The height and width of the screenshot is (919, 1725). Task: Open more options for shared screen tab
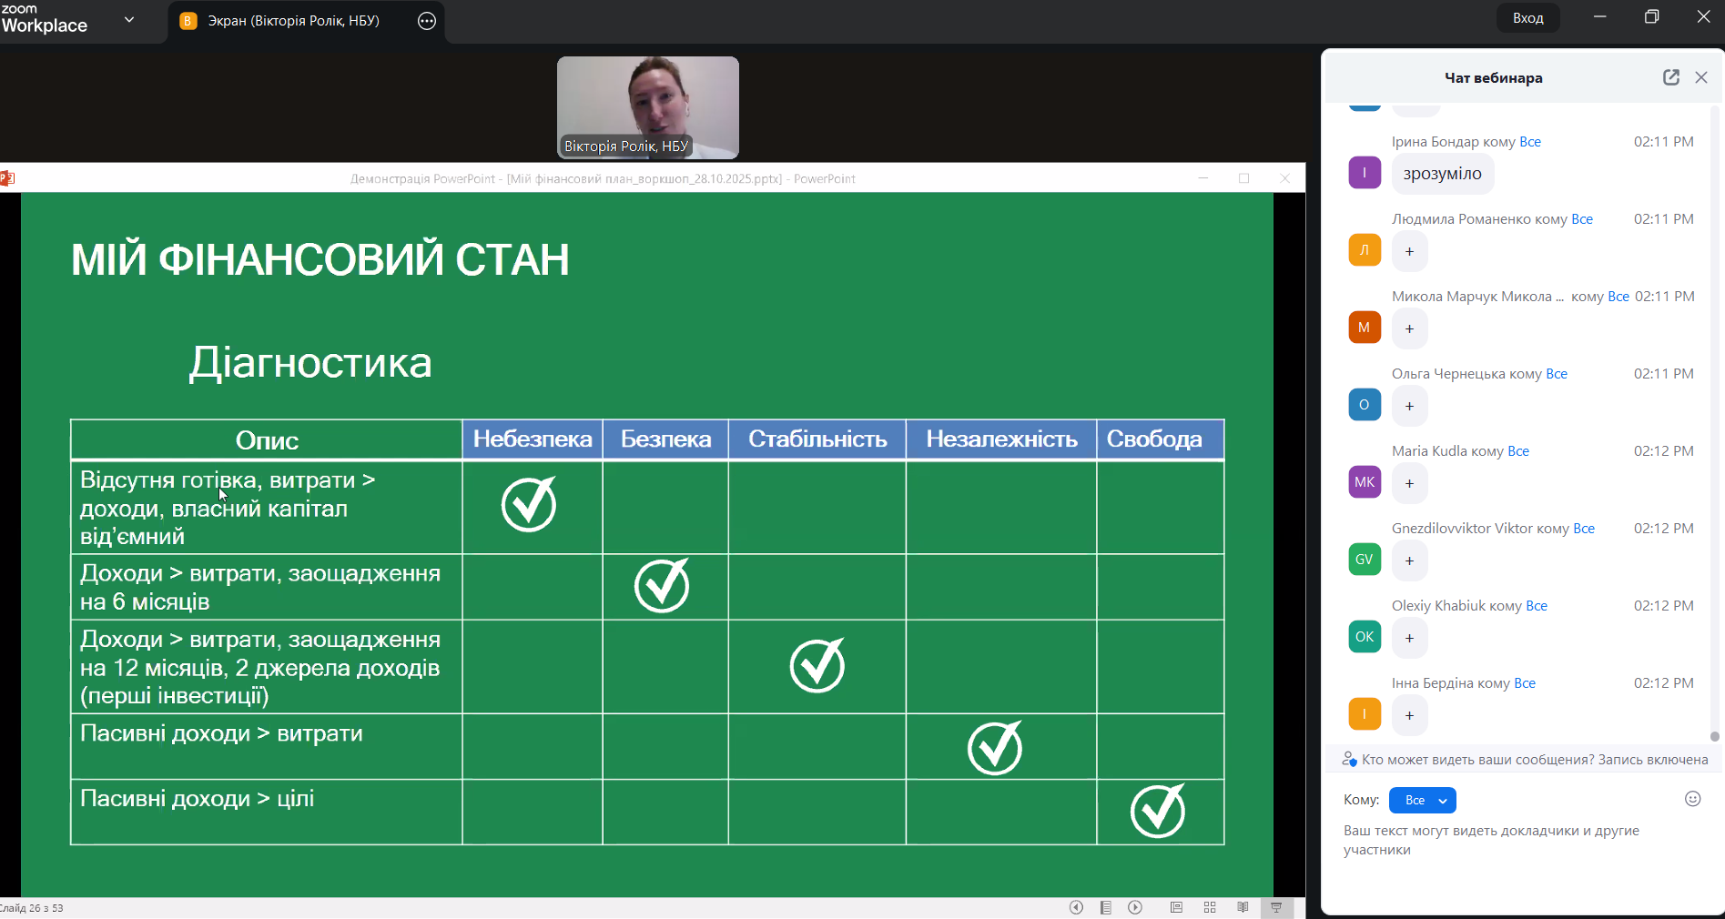pyautogui.click(x=427, y=21)
